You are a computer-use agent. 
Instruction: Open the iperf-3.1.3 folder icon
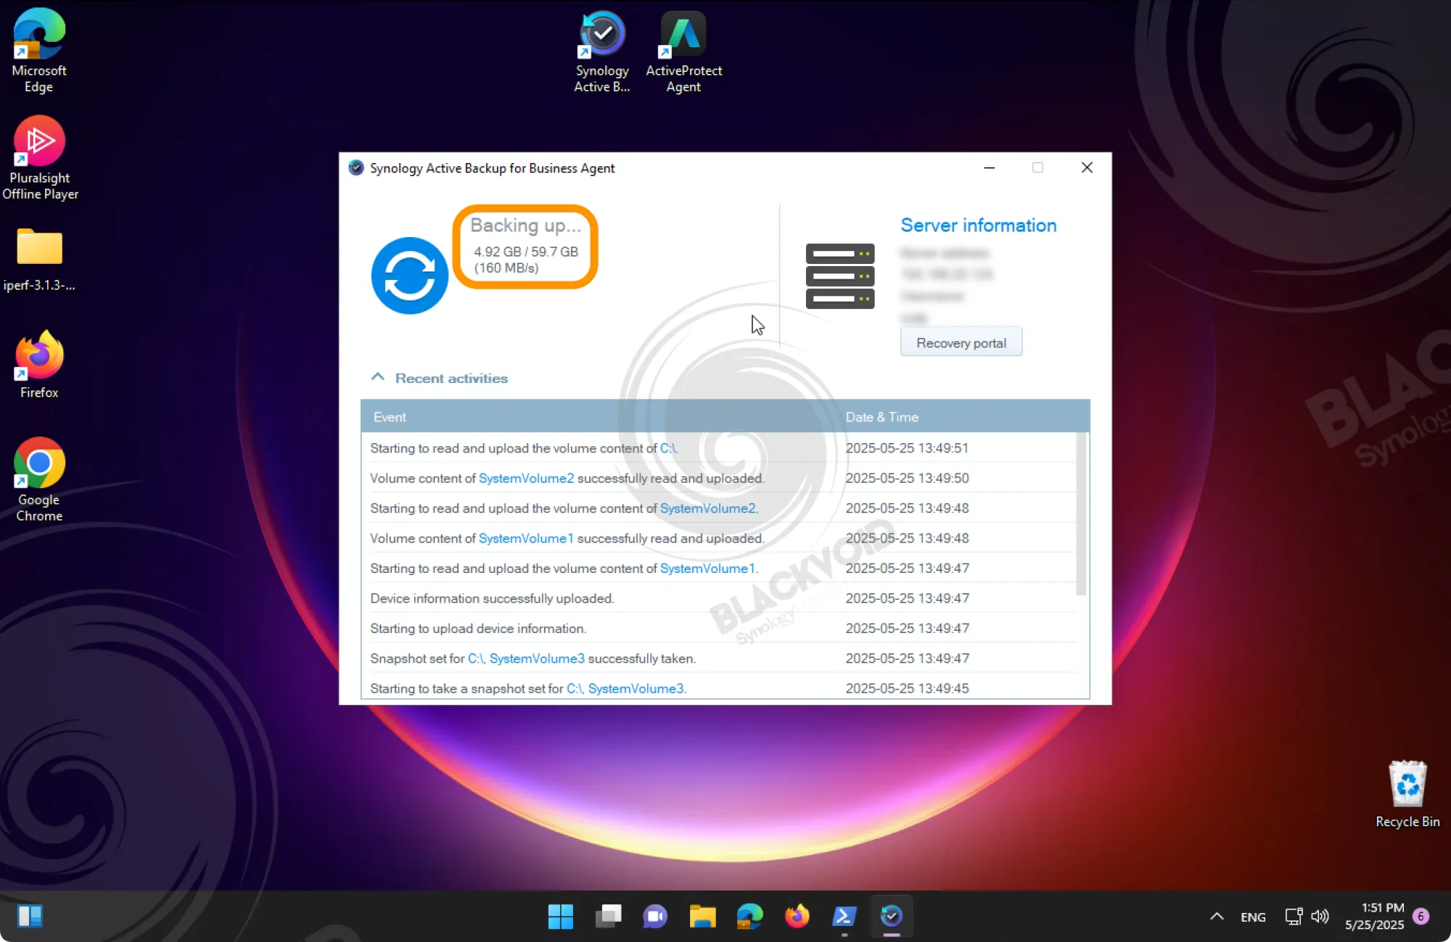coord(39,259)
